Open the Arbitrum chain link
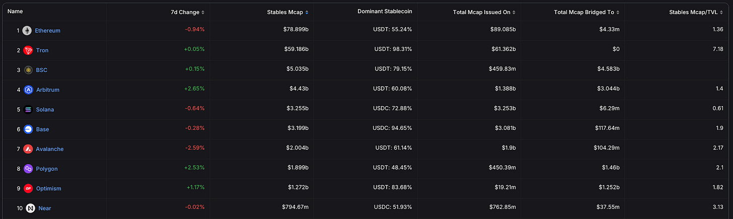Screen dimensions: 733x219 pyautogui.click(x=48, y=90)
